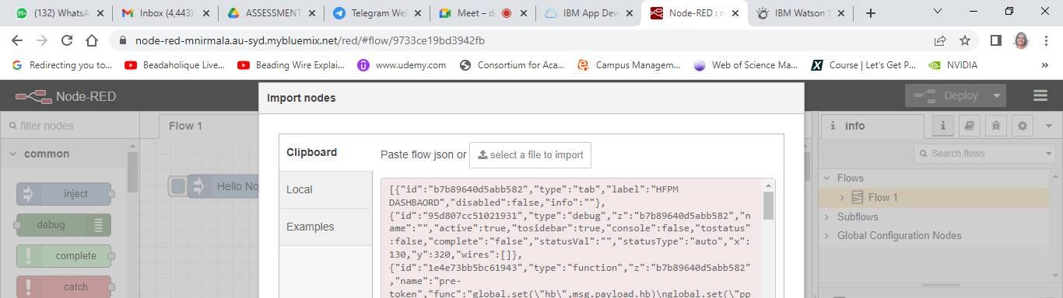Open the help book sidebar icon

(x=969, y=126)
